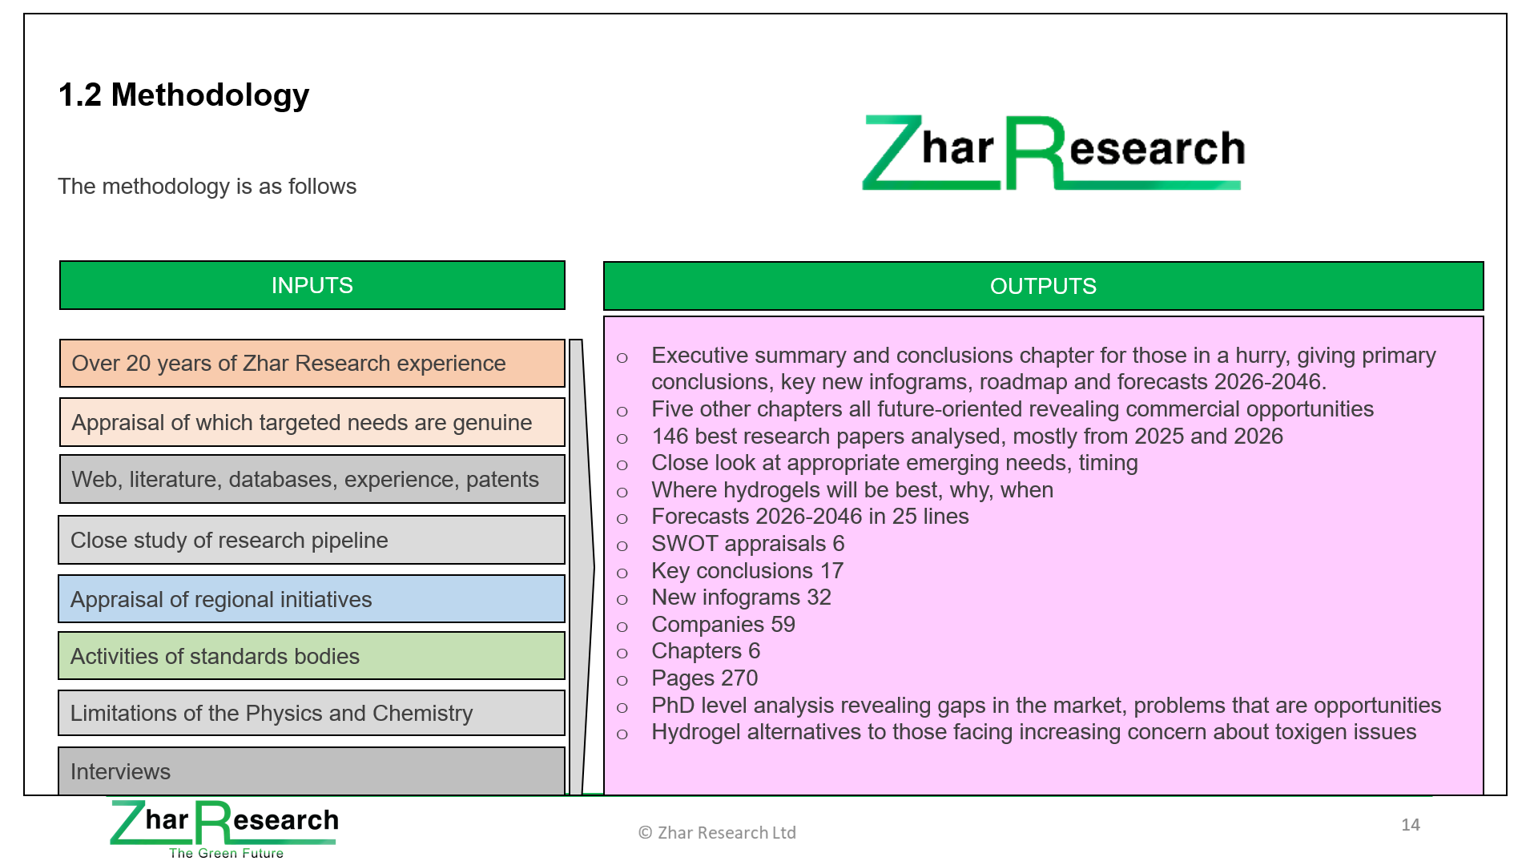Click the 'Companies 59' bullet line

pyautogui.click(x=723, y=625)
